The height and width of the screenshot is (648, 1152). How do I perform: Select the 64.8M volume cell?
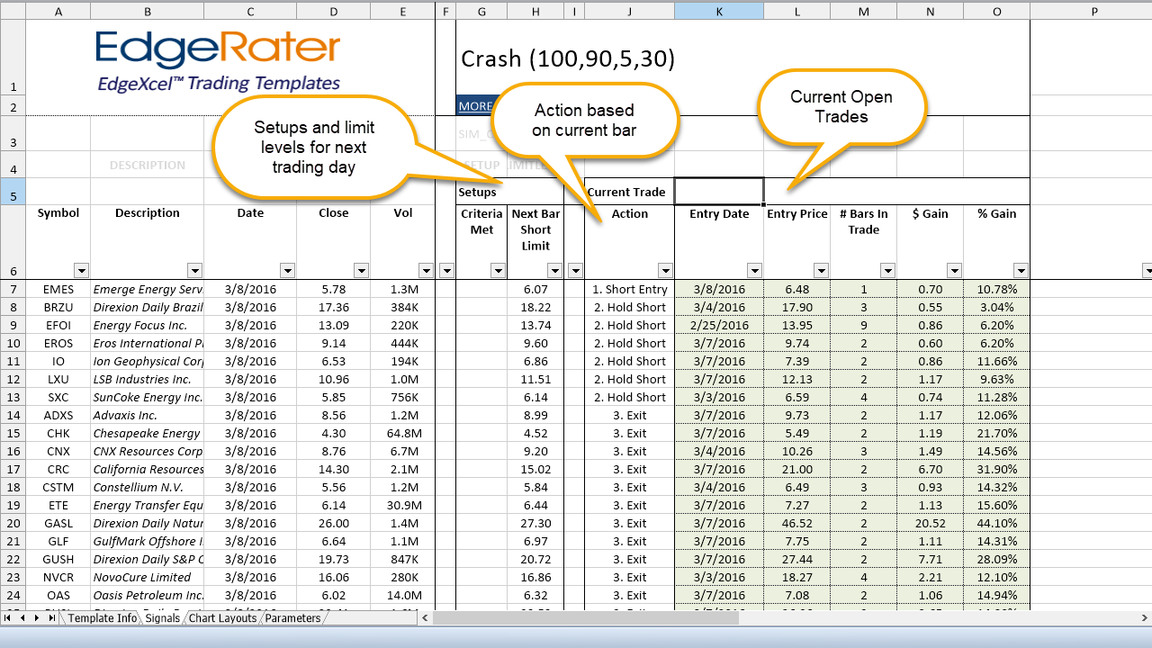pyautogui.click(x=402, y=433)
